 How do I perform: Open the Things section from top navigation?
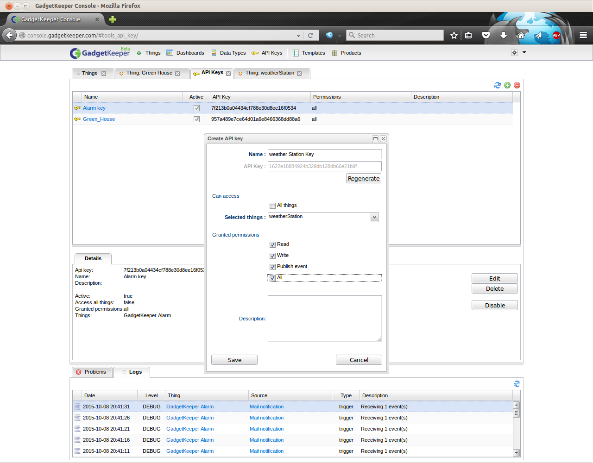tap(152, 53)
